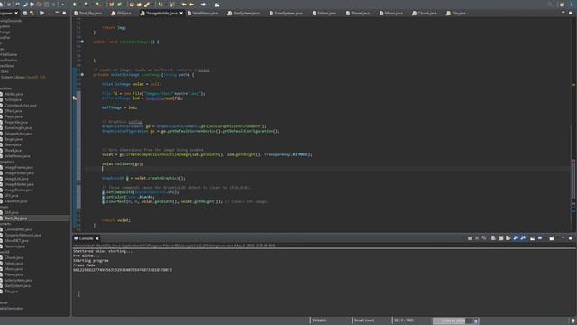This screenshot has height=325, width=577.
Task: Collapse all in the Explorer toolbar
Action: click(x=25, y=13)
